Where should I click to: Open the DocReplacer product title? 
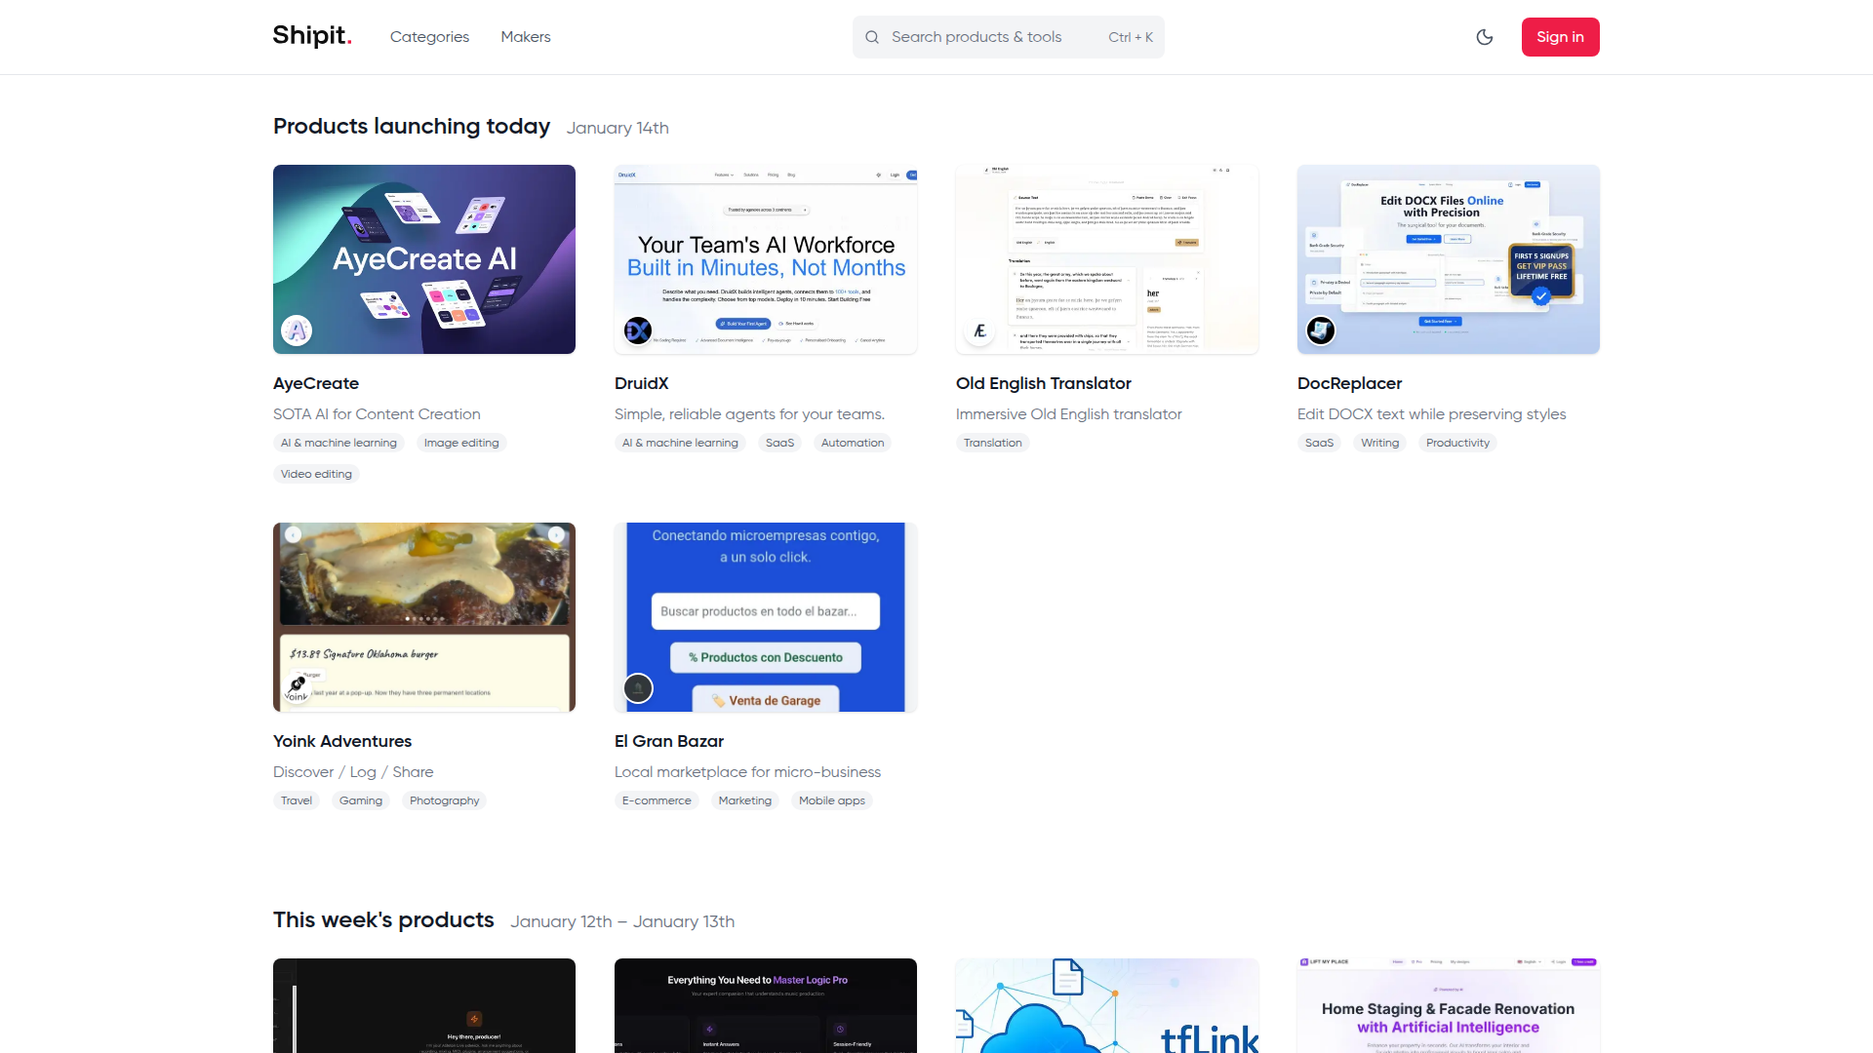pos(1350,383)
